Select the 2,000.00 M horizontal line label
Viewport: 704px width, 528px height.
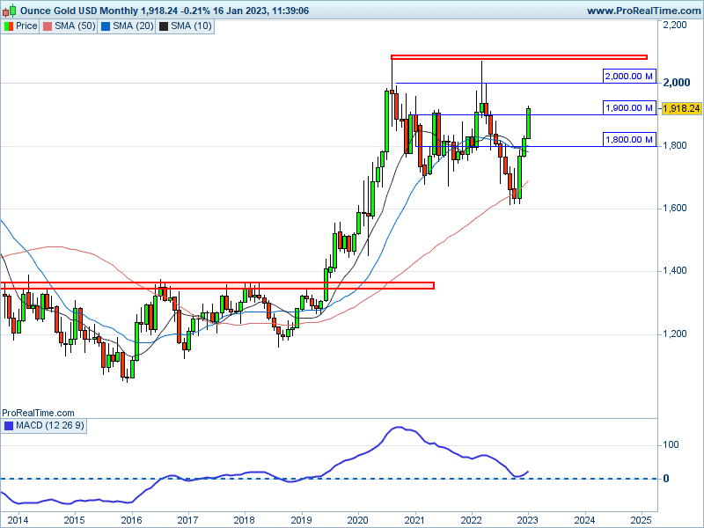pos(628,77)
